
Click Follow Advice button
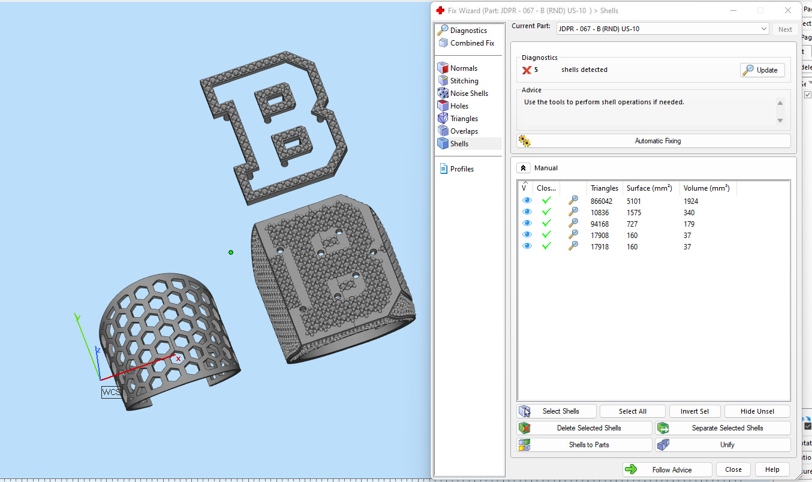click(x=667, y=470)
